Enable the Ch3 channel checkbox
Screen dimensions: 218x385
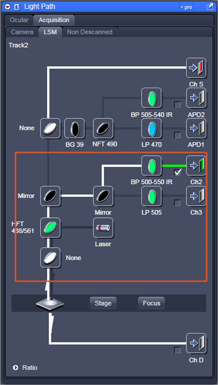(177, 203)
